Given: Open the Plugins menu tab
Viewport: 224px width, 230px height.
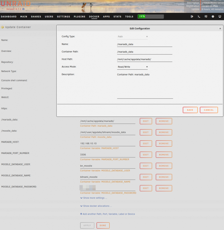Looking at the screenshot, I should (x=79, y=17).
